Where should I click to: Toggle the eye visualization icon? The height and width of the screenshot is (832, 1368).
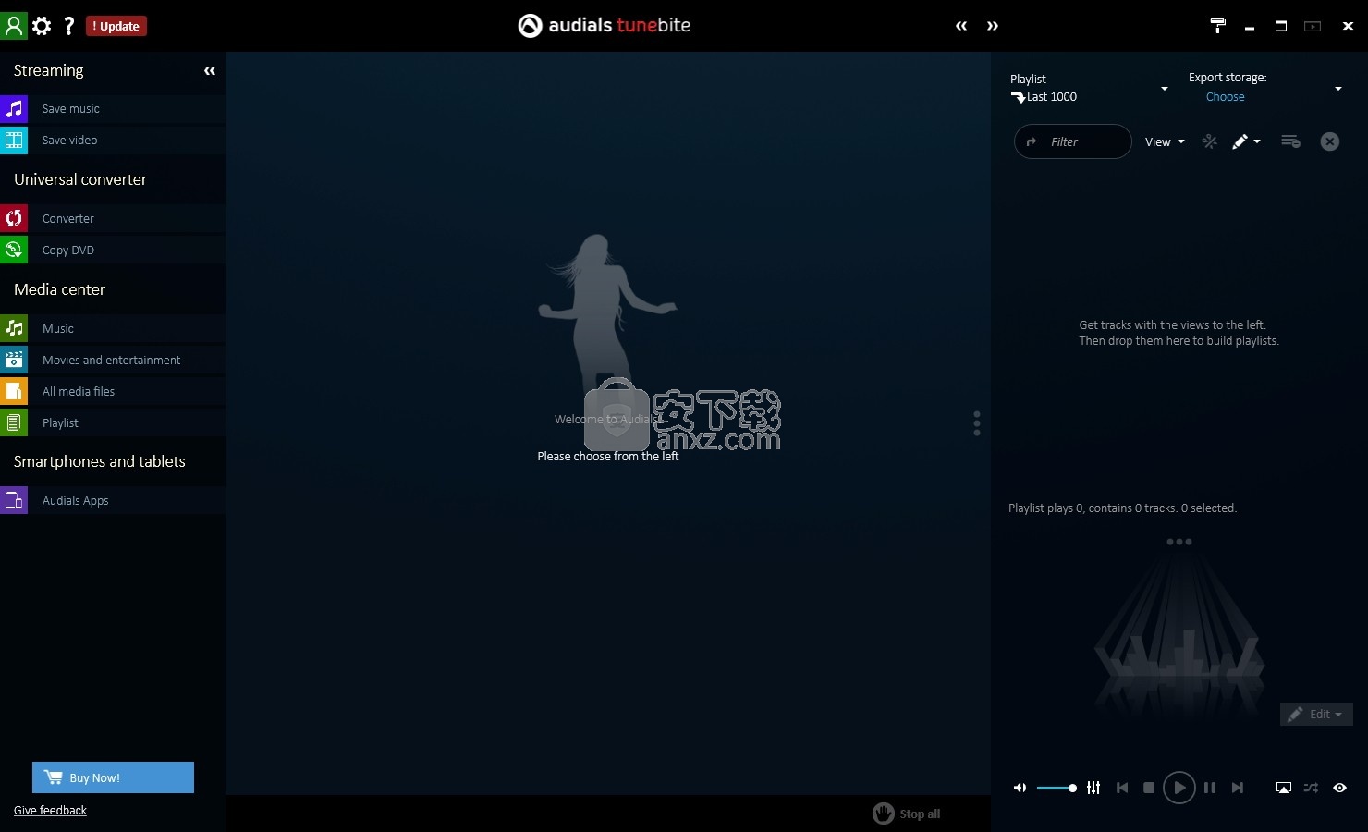pyautogui.click(x=1339, y=788)
